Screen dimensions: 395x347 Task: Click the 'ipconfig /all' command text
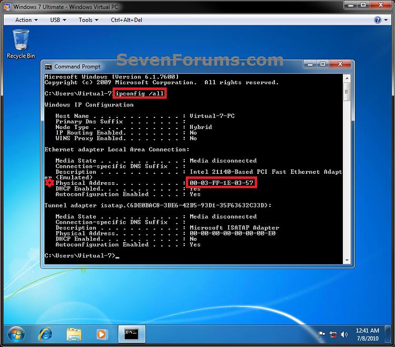140,94
